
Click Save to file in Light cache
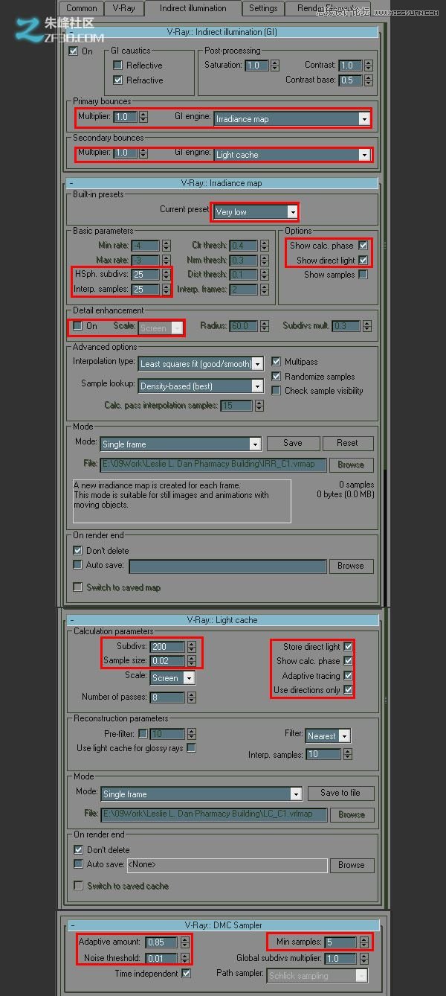[340, 793]
